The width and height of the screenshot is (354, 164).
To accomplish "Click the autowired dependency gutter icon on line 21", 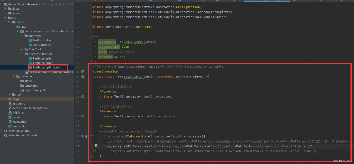I will pos(82,96).
